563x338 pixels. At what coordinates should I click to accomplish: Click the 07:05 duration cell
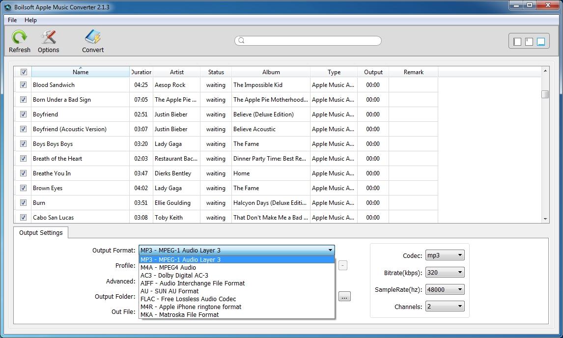tap(141, 100)
